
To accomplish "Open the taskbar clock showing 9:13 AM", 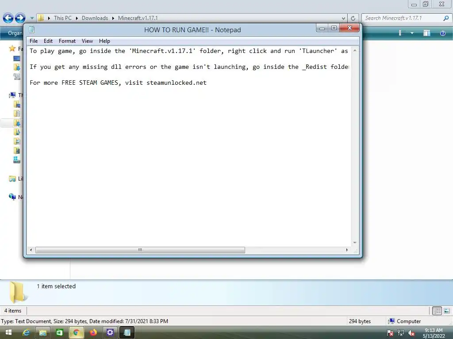I will [x=434, y=333].
